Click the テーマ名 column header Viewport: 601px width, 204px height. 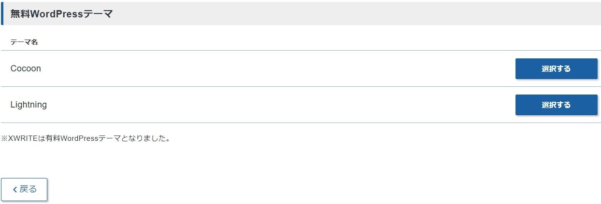pyautogui.click(x=24, y=42)
